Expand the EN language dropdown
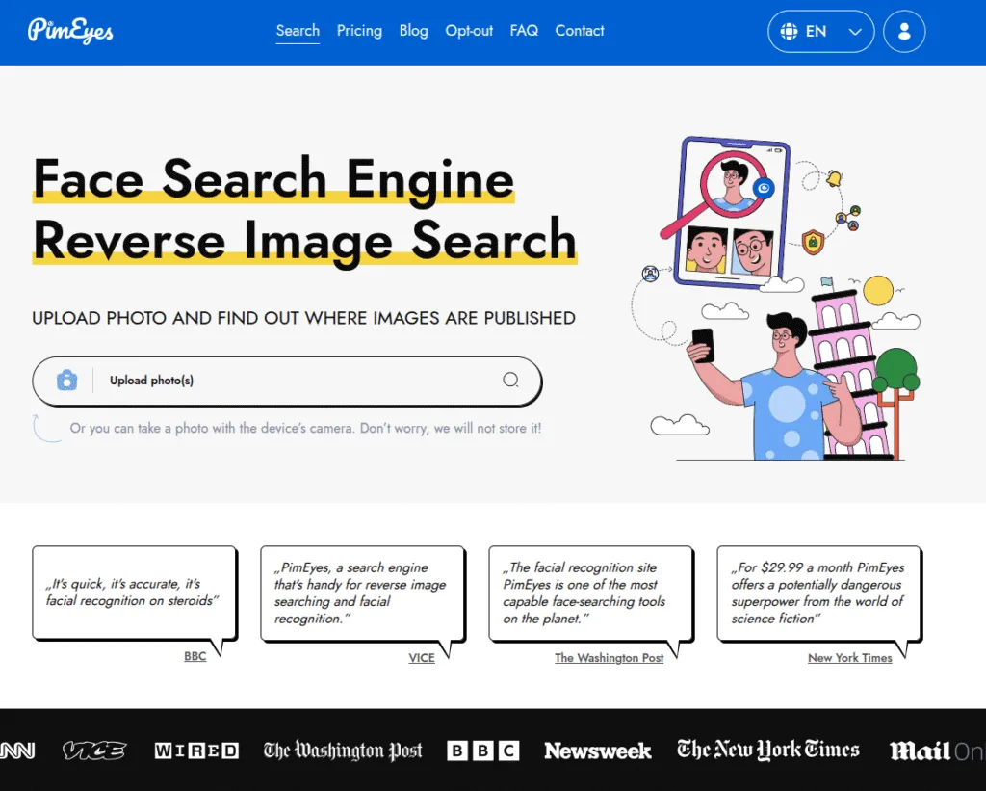 pos(820,32)
